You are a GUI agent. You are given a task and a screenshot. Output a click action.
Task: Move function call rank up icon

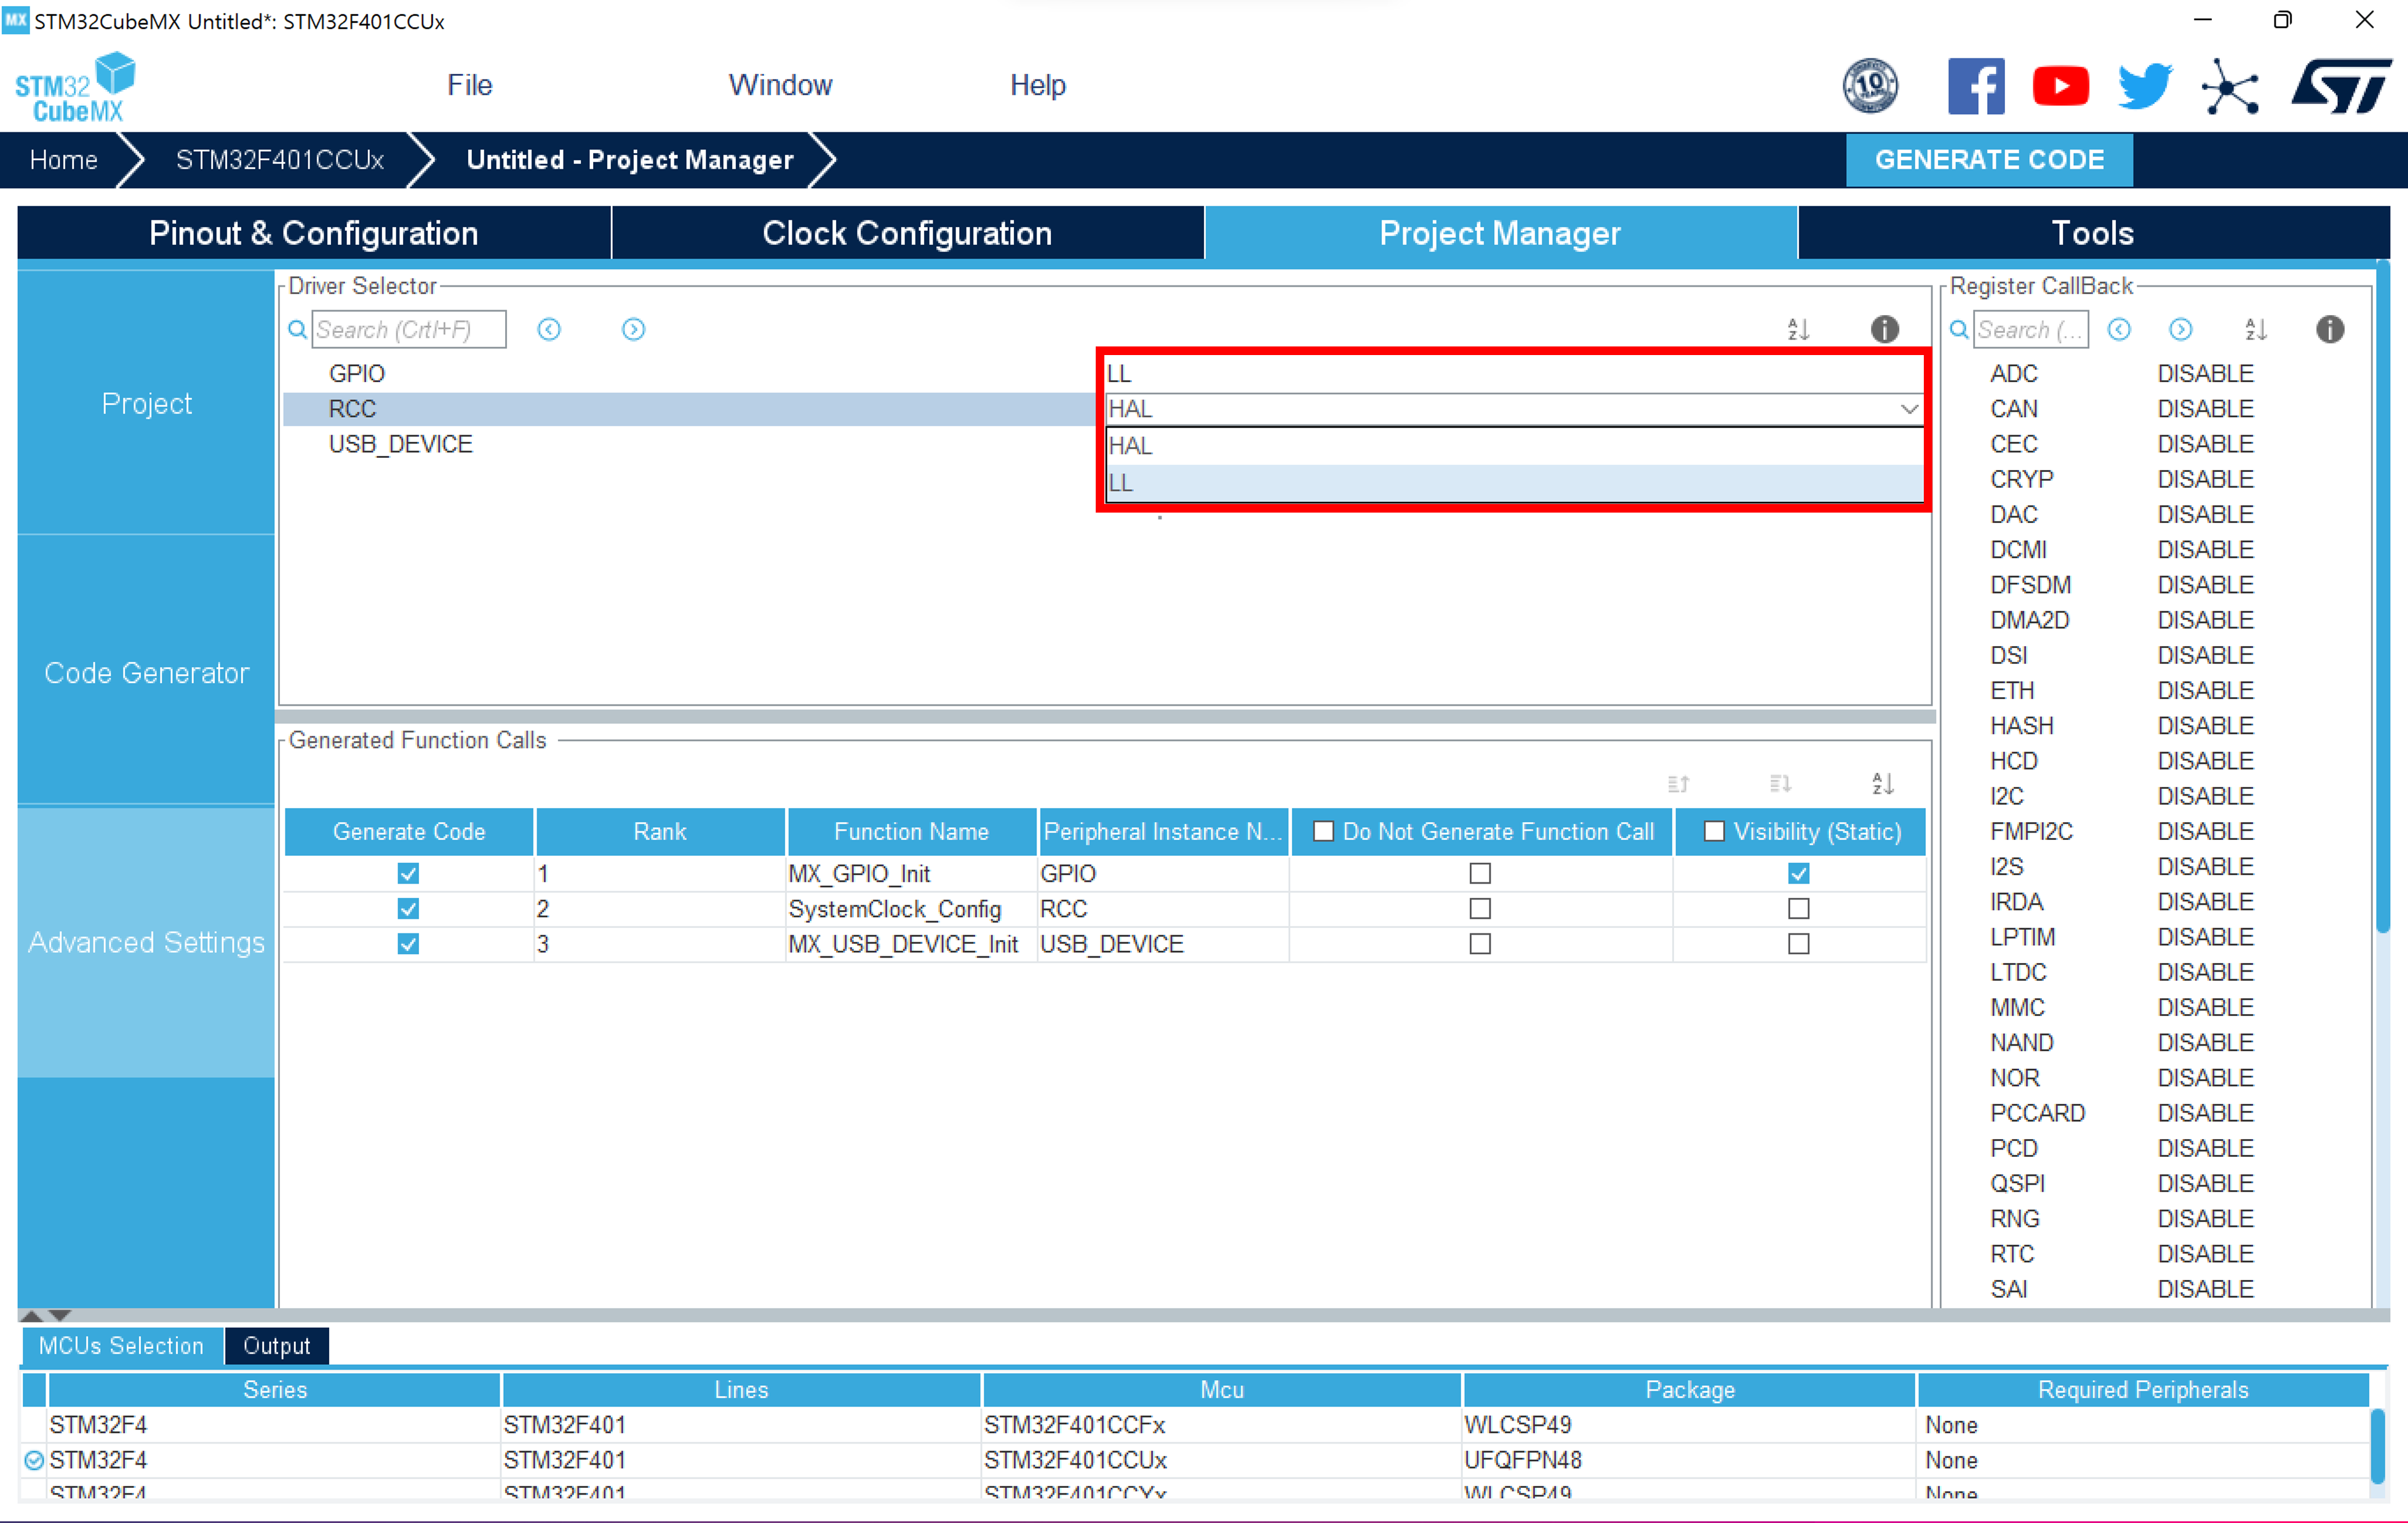pos(1678,784)
